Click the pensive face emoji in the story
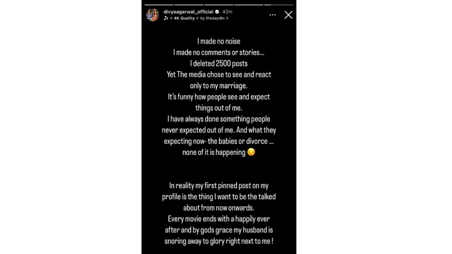 point(251,153)
